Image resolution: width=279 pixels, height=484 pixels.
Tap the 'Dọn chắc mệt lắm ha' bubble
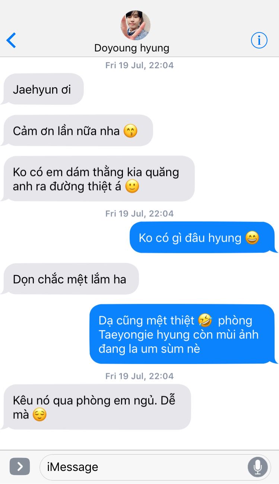click(x=70, y=279)
